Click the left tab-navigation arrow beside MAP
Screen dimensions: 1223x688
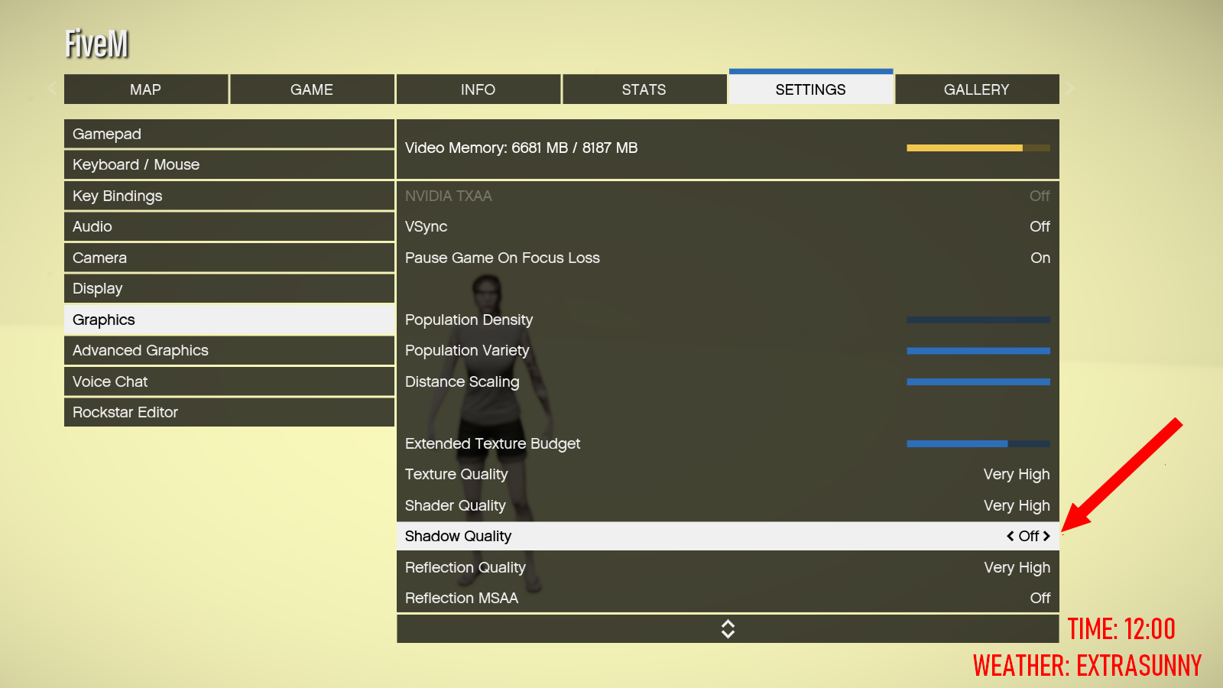[x=52, y=89]
